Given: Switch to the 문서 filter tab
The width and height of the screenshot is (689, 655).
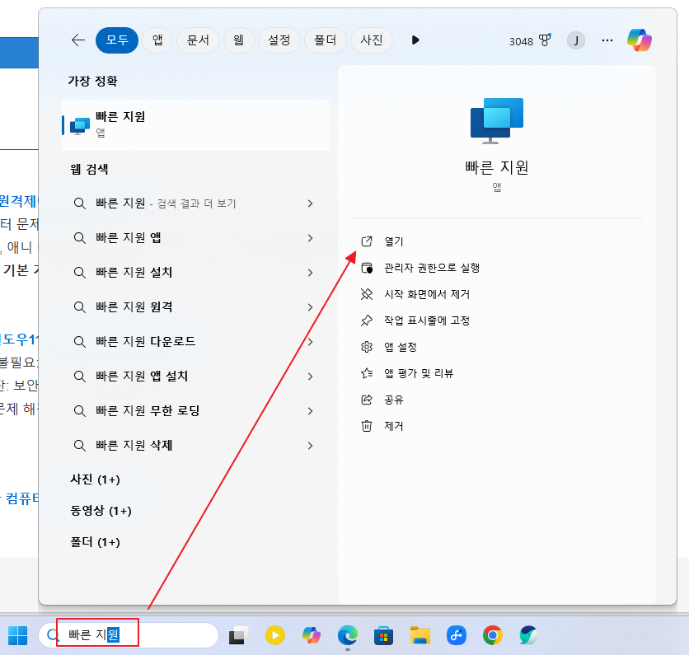Looking at the screenshot, I should [x=198, y=40].
